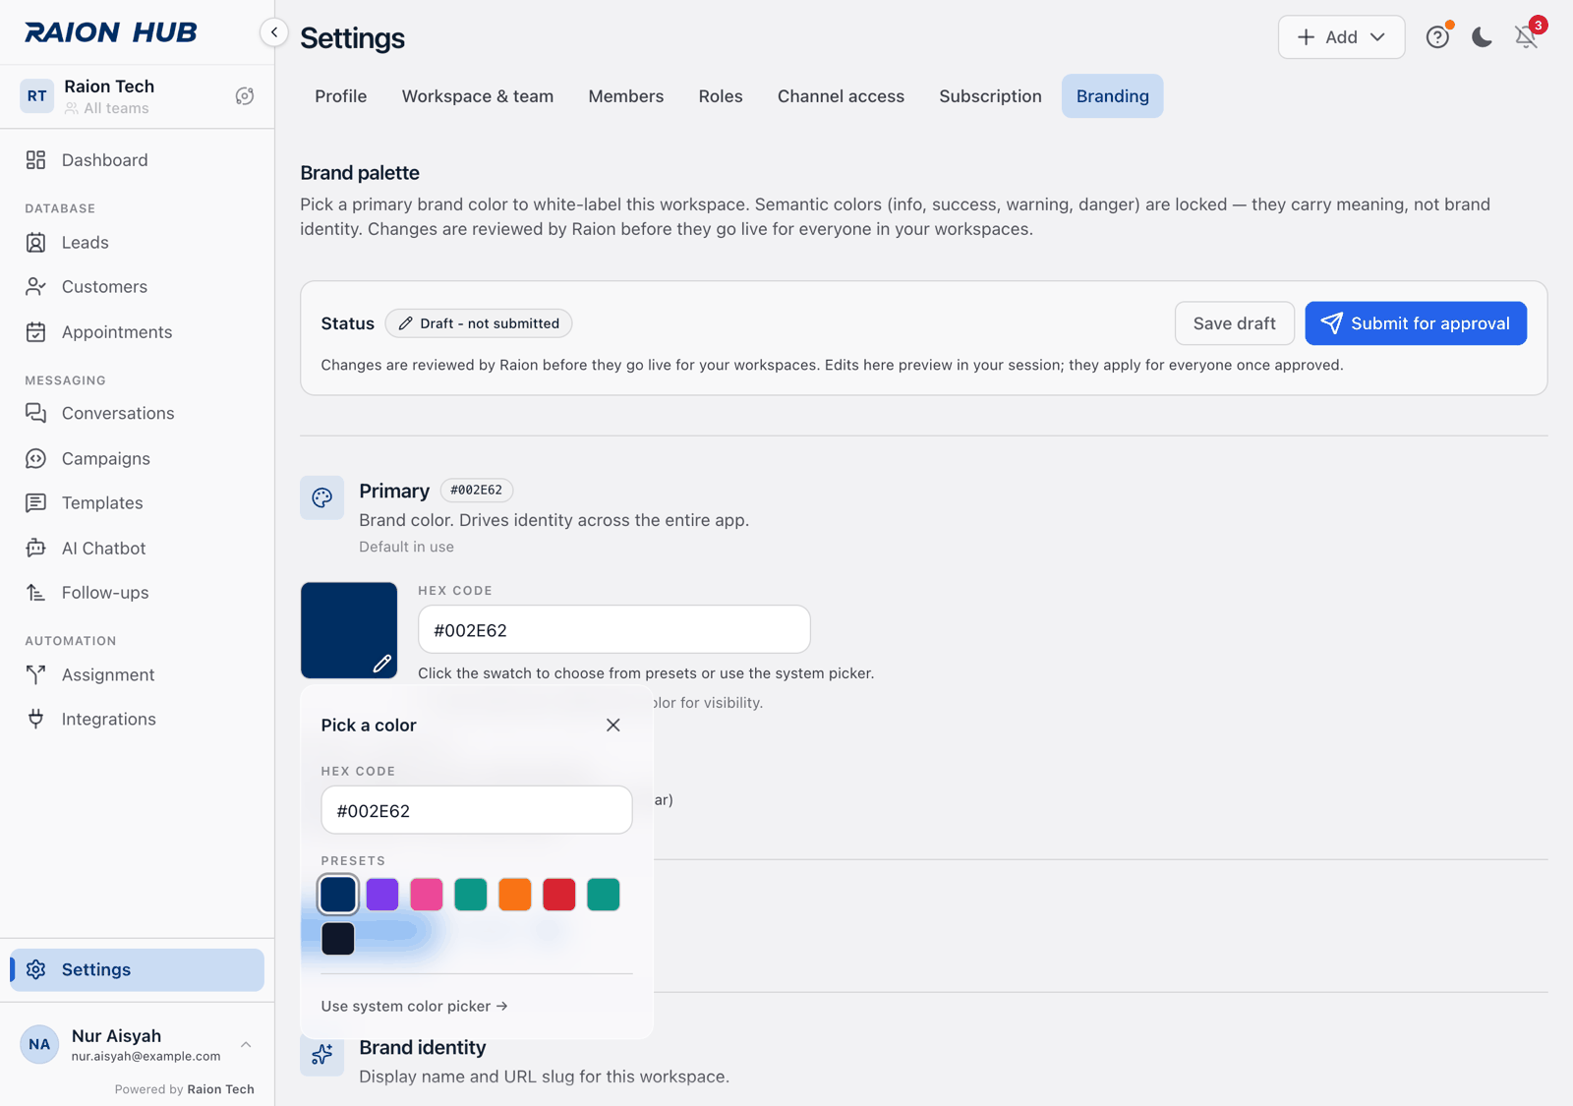Viewport: 1573px width, 1106px height.
Task: Click Submit for approval
Action: pos(1416,323)
